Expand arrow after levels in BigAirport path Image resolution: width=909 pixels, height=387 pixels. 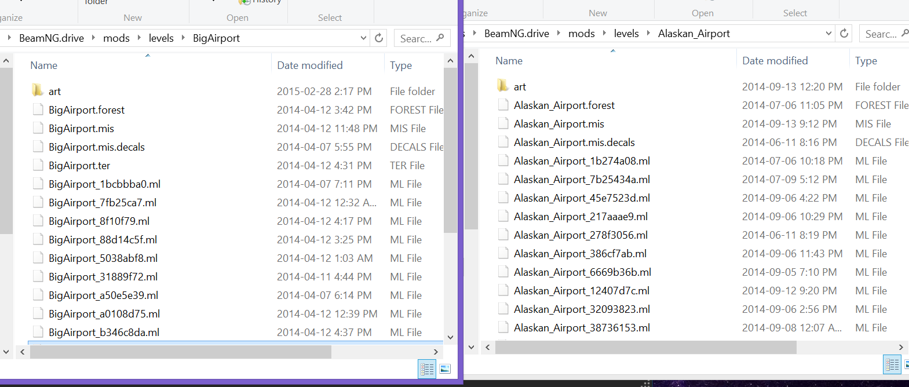tap(183, 38)
